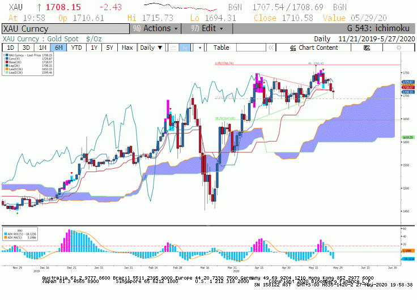Expand the chart type dropdown arrow
417x300 pixels.
point(200,48)
